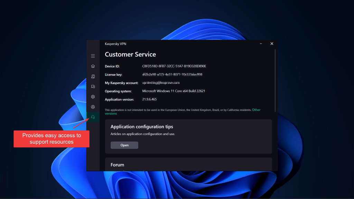Click the 'Customer Service' page title

(130, 54)
